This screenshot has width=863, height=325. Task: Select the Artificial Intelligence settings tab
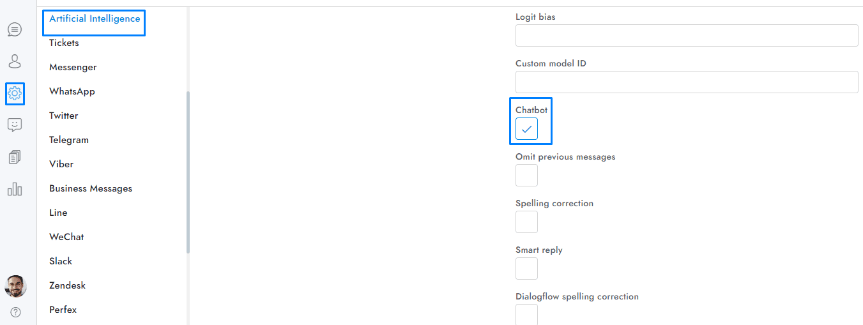click(95, 19)
